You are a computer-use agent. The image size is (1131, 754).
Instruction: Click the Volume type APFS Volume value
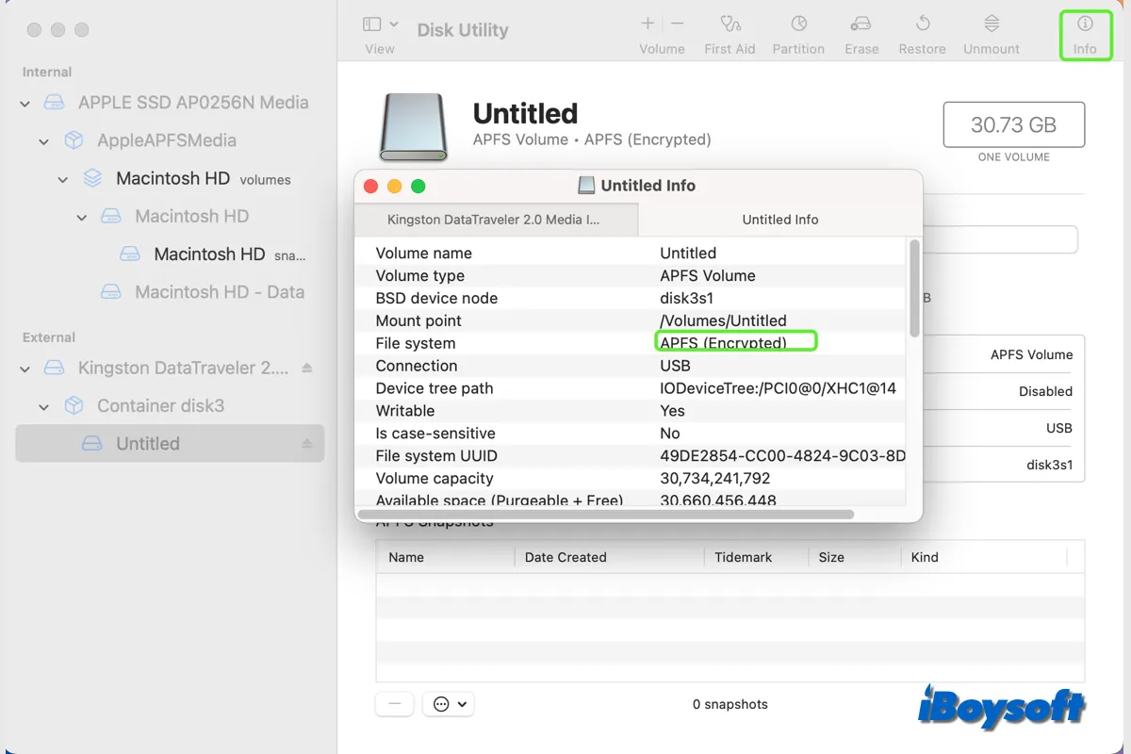708,275
